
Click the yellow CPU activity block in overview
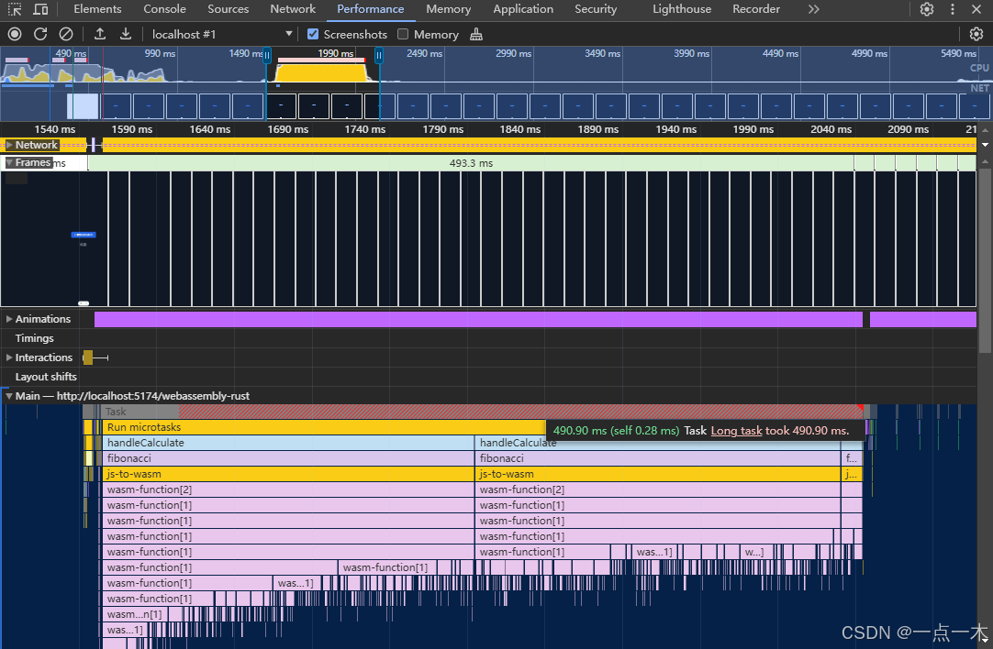[322, 71]
